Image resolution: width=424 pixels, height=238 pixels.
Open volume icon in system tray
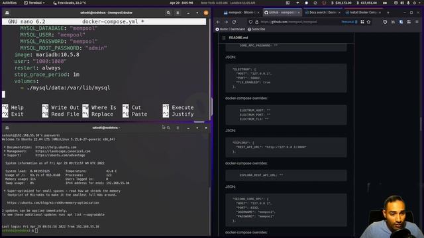click(x=402, y=3)
